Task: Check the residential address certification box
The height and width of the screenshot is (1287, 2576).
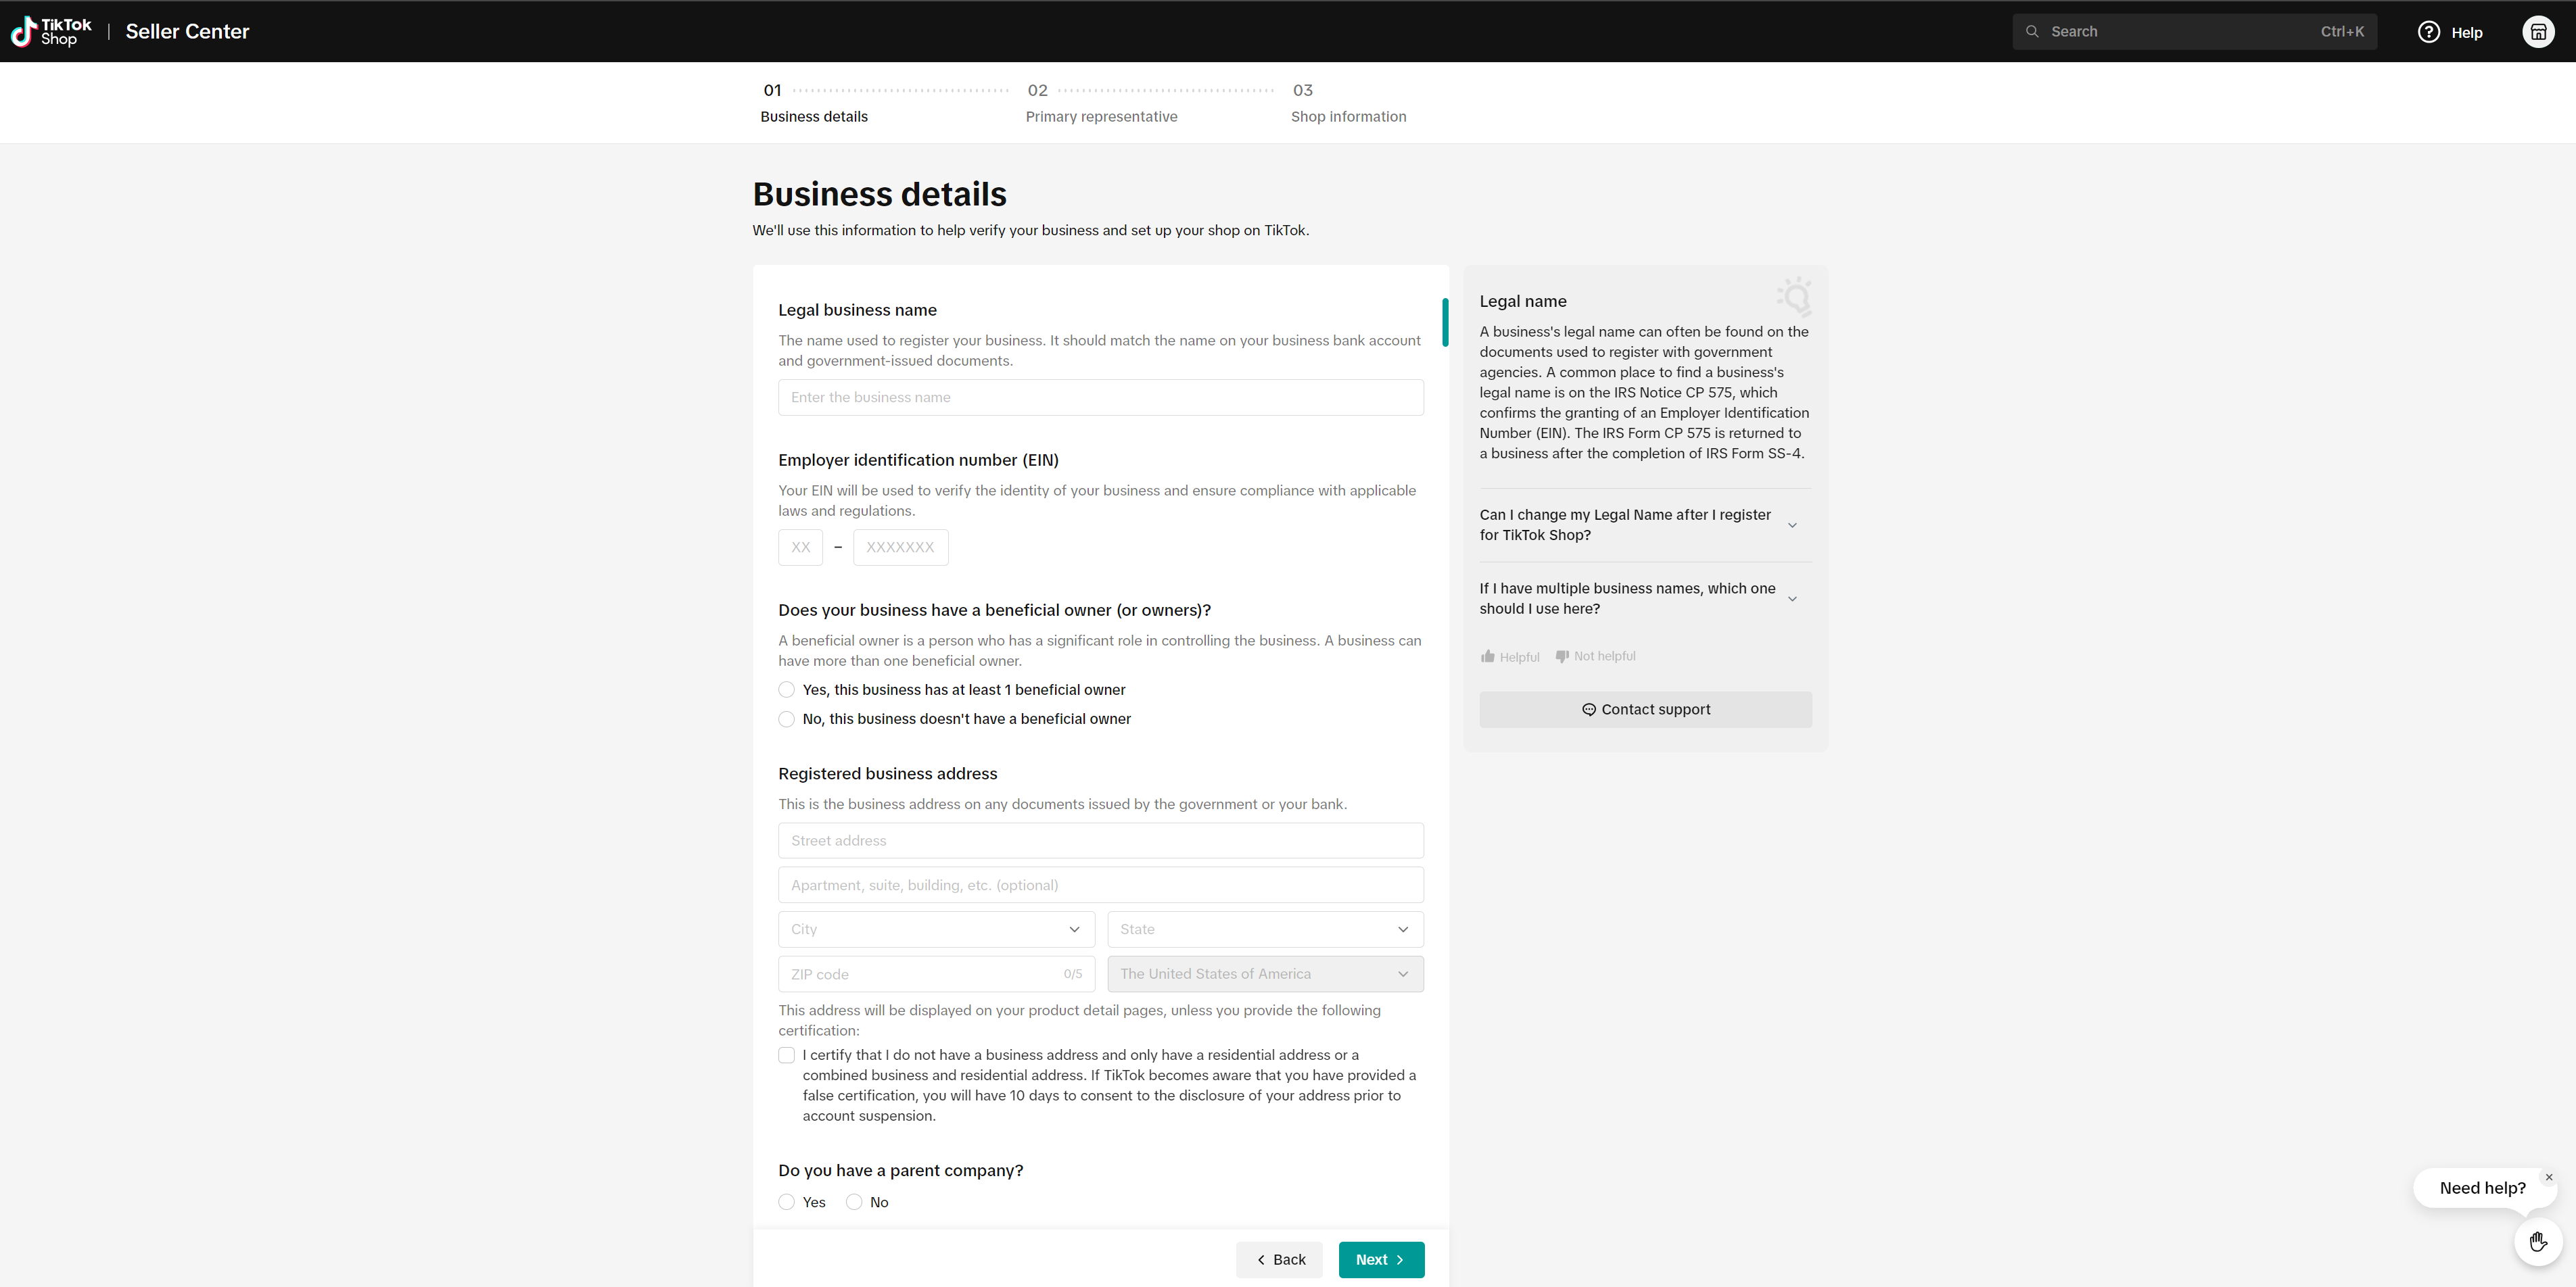Action: click(787, 1055)
